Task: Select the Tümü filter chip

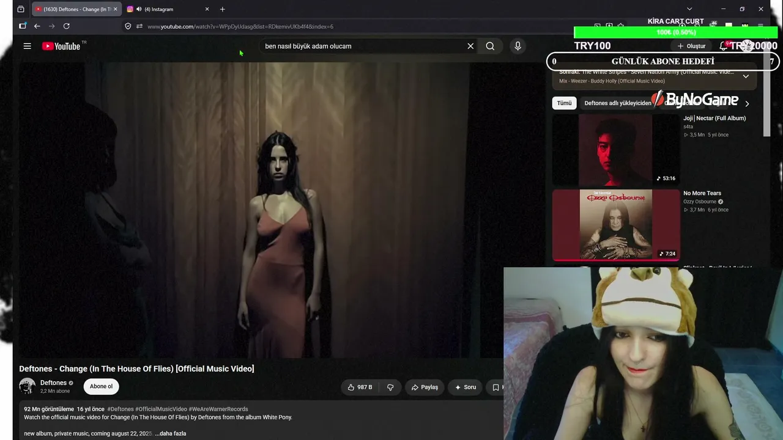Action: pos(564,103)
